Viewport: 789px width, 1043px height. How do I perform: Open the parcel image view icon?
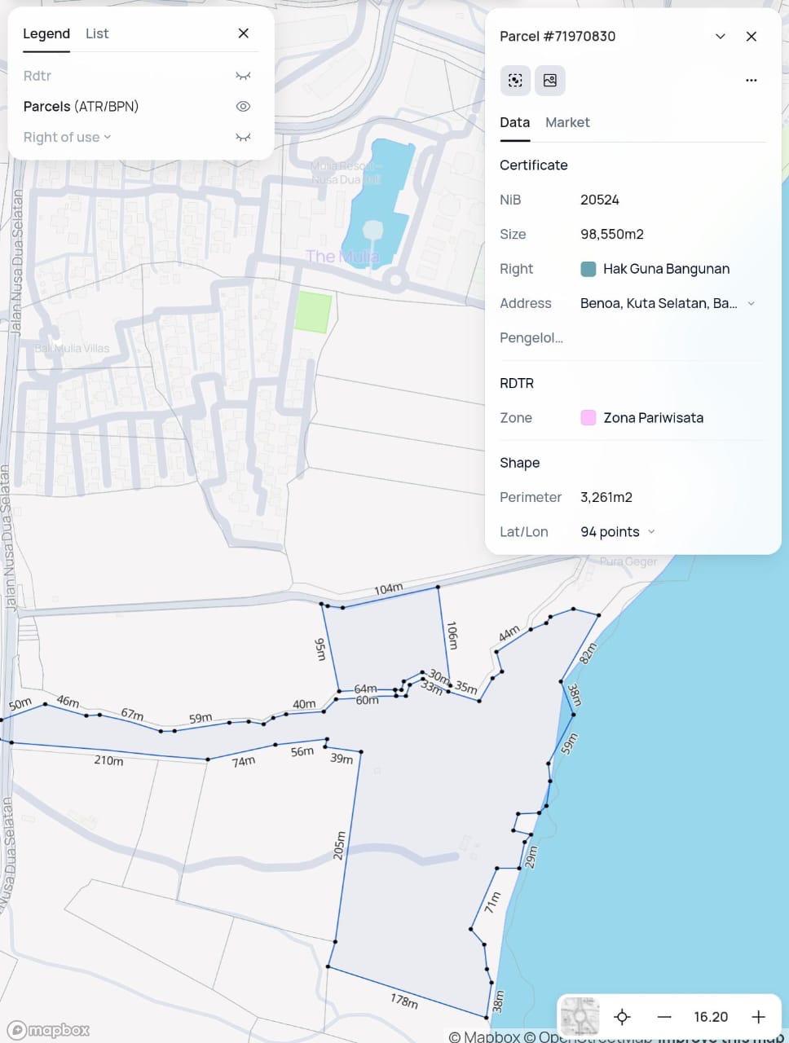point(550,81)
